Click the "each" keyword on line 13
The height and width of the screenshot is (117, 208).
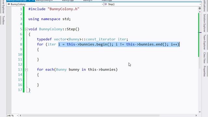pos(50,70)
